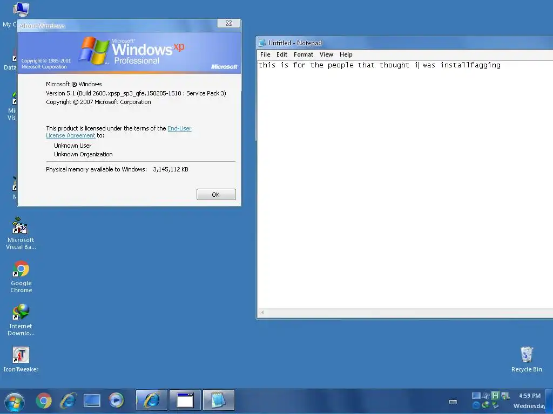Screen dimensions: 553x414
Task: Click 'Copyright © 2007 Microsoft Corporation' text
Action: [x=98, y=102]
